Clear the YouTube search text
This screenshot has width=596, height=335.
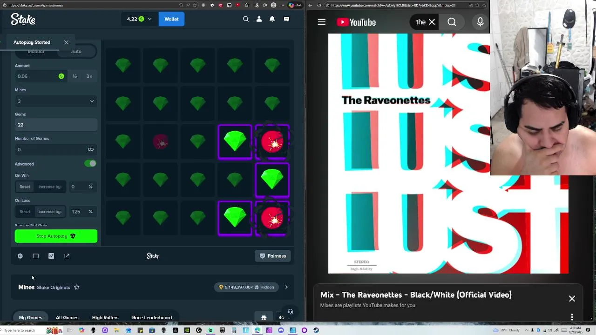432,22
